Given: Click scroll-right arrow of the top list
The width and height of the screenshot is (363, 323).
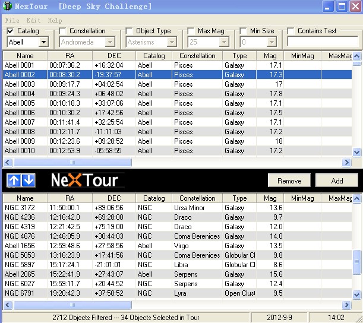Looking at the screenshot, I should coord(346,163).
